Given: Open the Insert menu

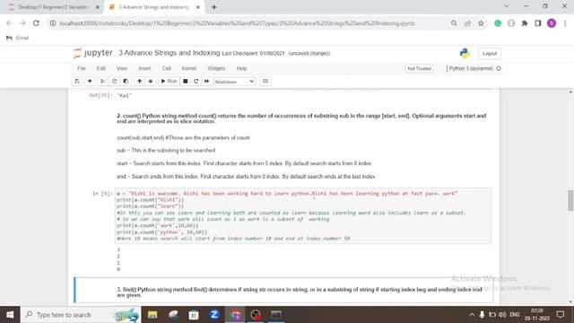Looking at the screenshot, I should click(144, 68).
